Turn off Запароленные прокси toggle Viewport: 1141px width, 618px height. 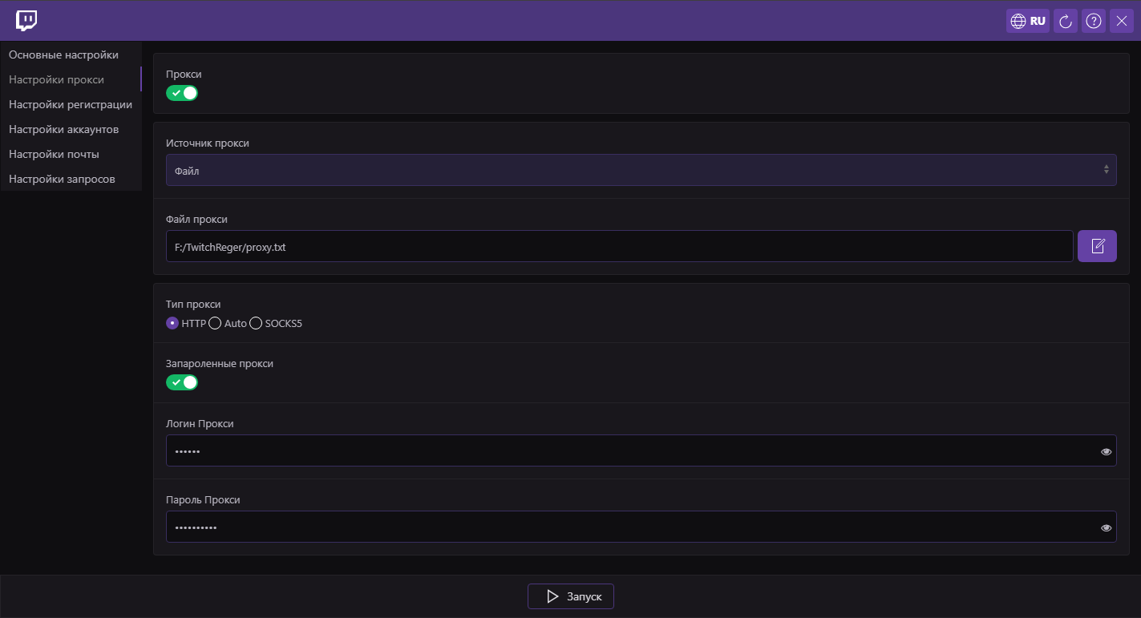(182, 382)
